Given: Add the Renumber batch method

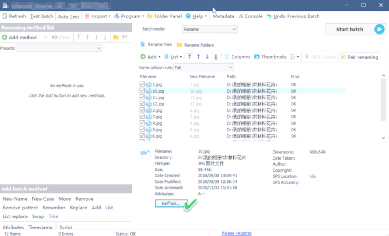Looking at the screenshot, I should (54, 208).
